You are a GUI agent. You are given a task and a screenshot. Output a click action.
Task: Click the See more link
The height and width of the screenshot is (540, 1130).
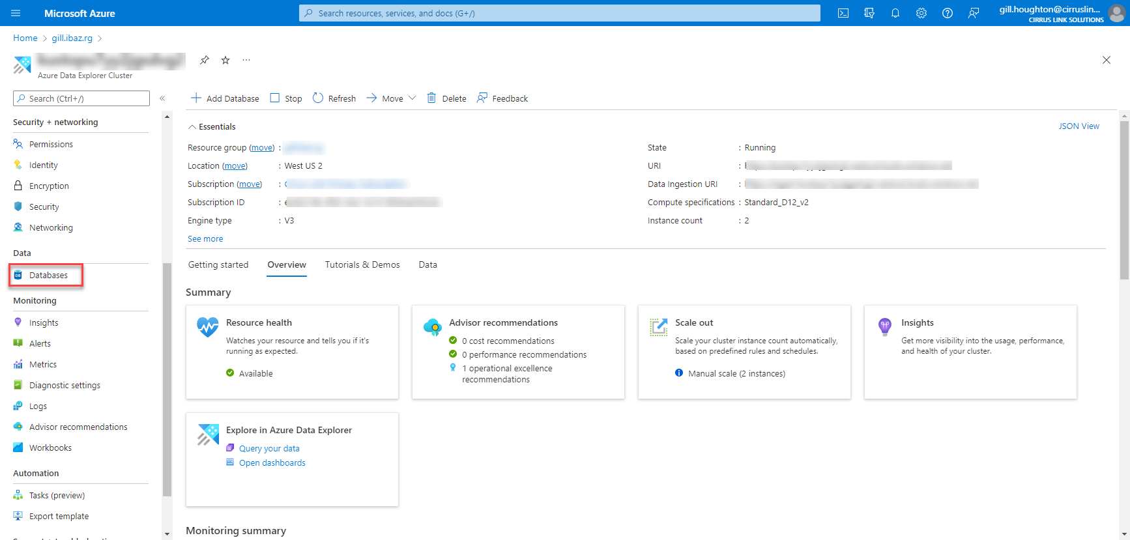[205, 239]
